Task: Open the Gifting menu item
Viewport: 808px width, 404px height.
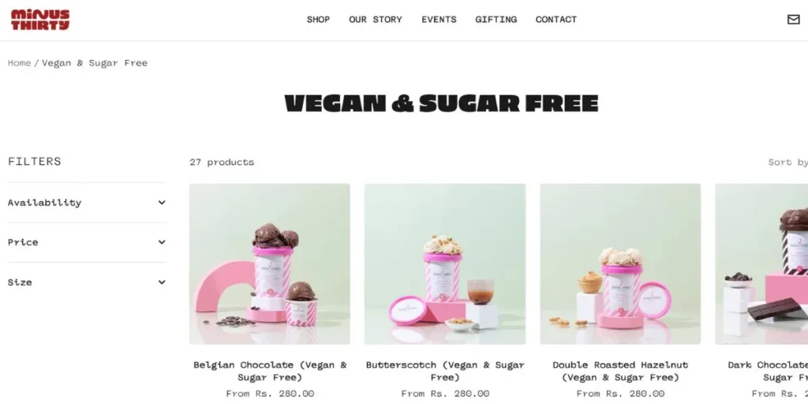Action: (x=496, y=20)
